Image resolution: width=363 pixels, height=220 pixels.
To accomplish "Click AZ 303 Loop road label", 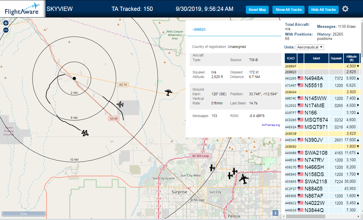I will 201,156.
